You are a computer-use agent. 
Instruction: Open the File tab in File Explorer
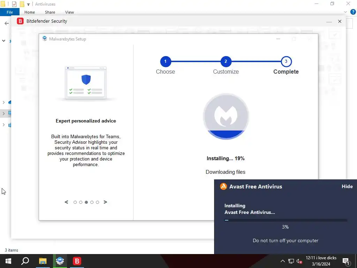click(9, 12)
